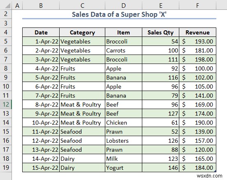Screen dimensions: 227x180
Task: Click the sales quantity 146 cell
Action: tap(161, 168)
